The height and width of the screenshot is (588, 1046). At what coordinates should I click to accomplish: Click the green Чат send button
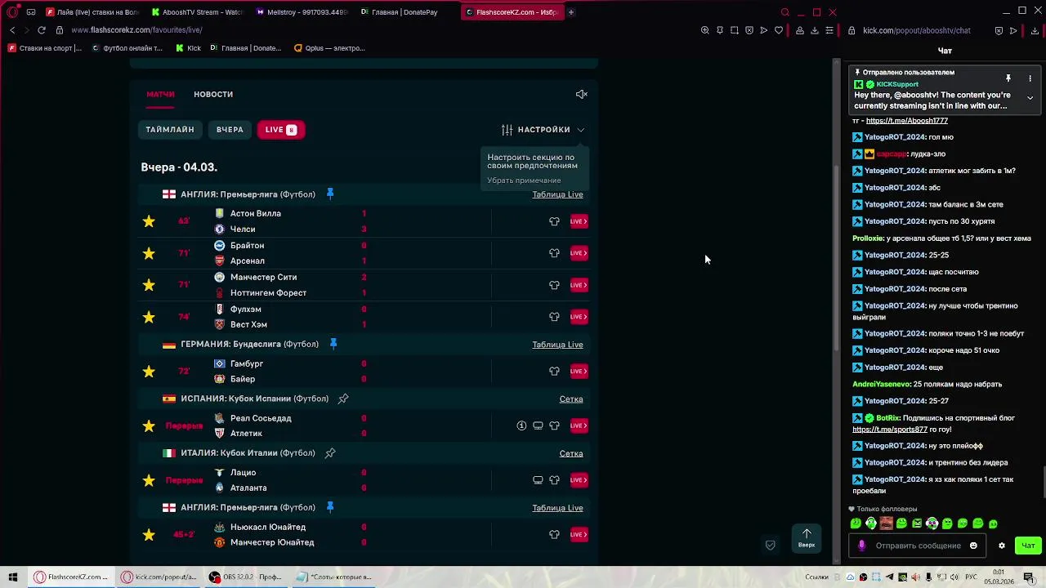coord(1028,546)
